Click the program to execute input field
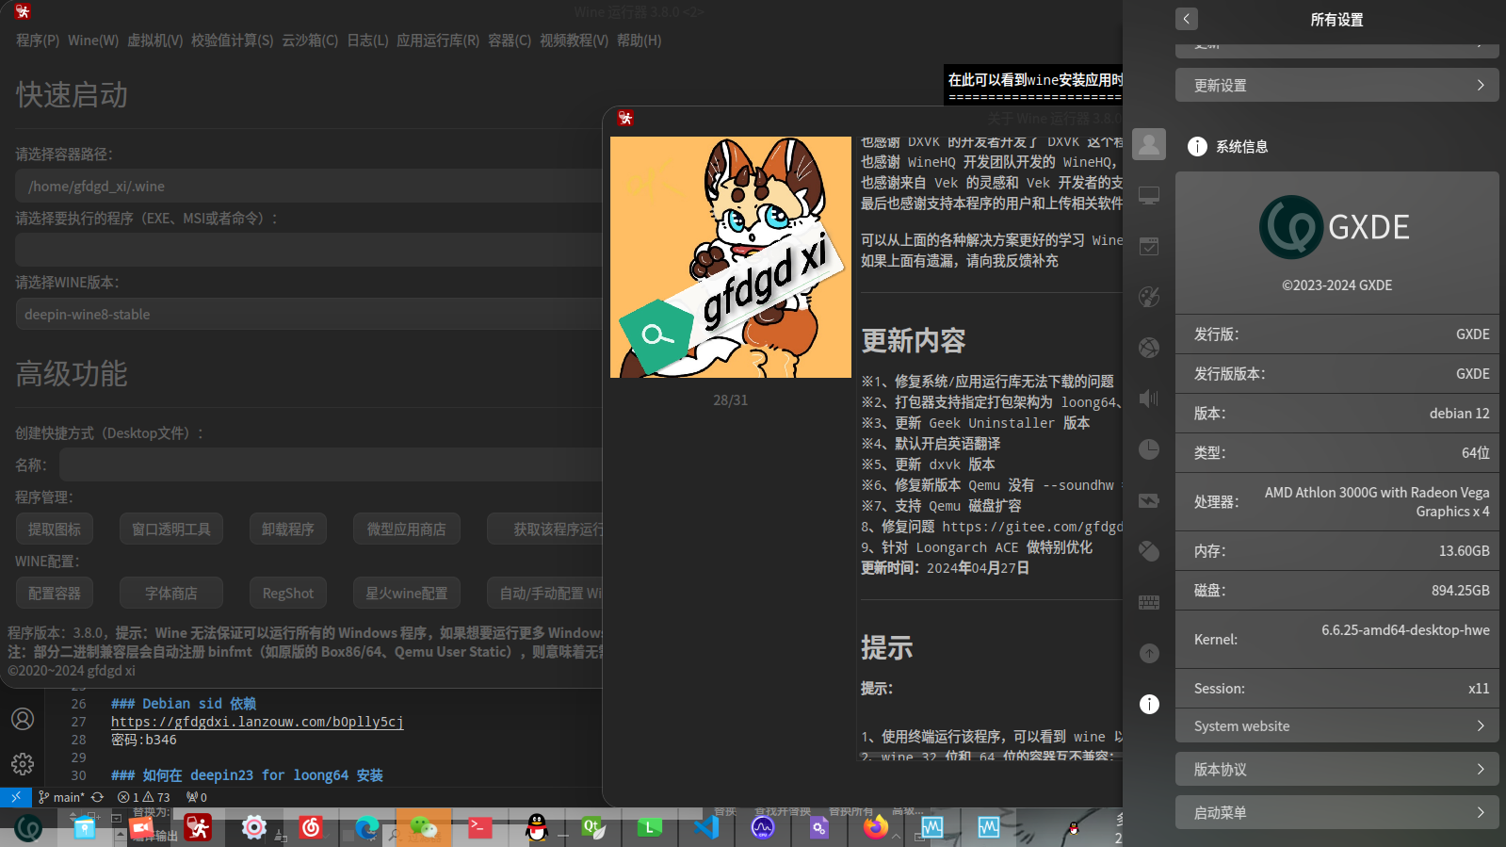Image resolution: width=1506 pixels, height=847 pixels. coord(309,250)
